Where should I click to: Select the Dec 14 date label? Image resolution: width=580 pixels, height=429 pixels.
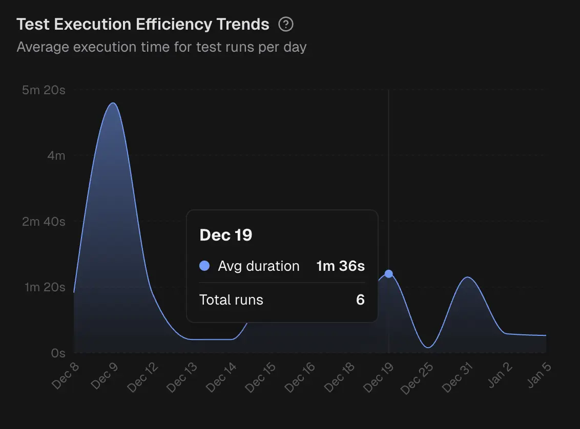click(x=222, y=376)
